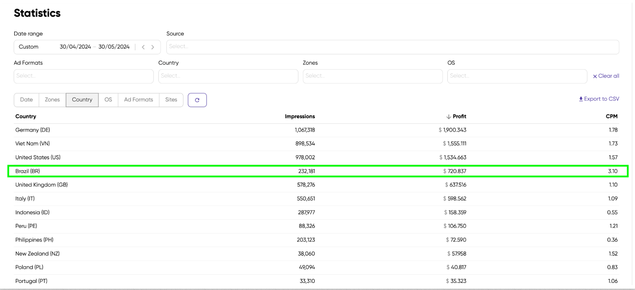
Task: Go to the previous date range arrow
Action: 143,47
